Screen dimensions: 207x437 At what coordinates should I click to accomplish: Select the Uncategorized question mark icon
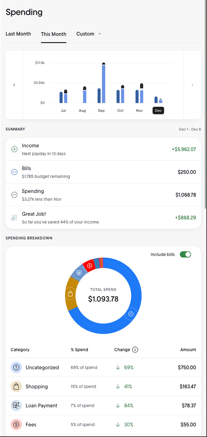(16, 367)
